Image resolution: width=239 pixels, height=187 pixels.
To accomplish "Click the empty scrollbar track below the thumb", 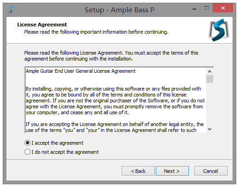I will [x=209, y=104].
